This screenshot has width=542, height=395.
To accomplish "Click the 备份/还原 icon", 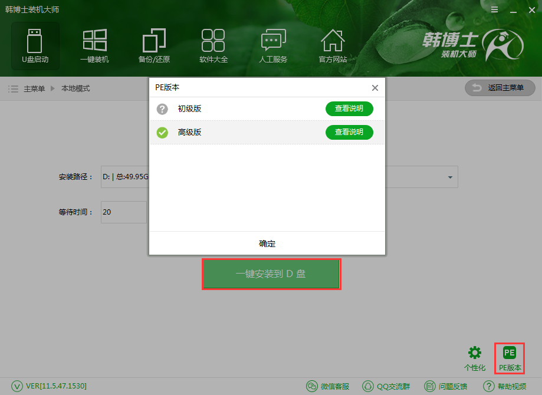I will (x=154, y=45).
